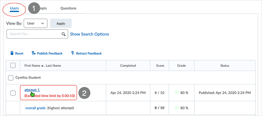Screen dimensions: 262x116
Task: Click the Retract Feedback label
Action: 89,53
